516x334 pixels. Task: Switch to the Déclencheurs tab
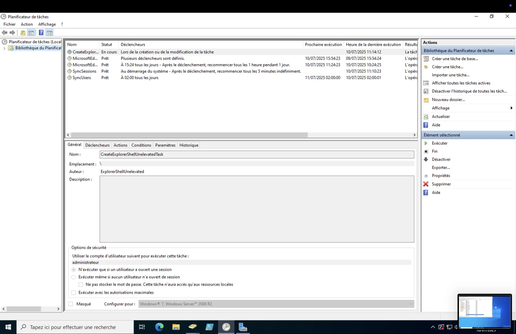point(97,145)
